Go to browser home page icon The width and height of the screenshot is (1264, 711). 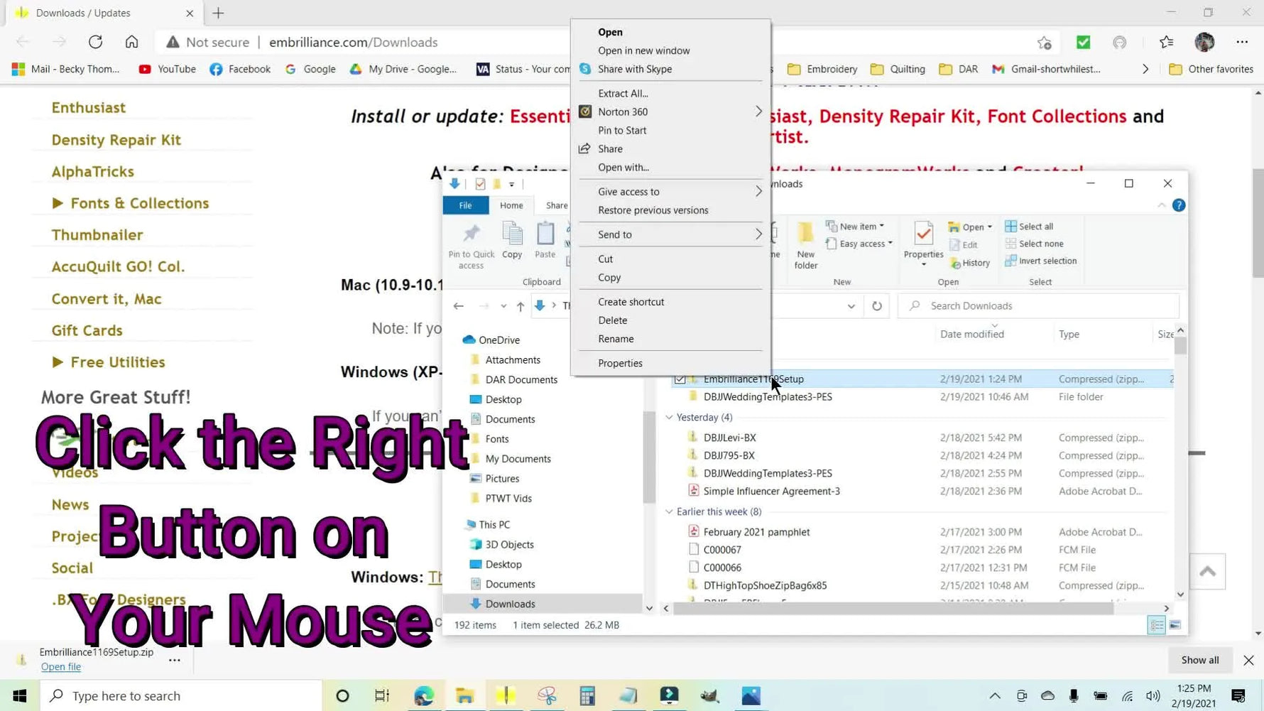pos(131,42)
